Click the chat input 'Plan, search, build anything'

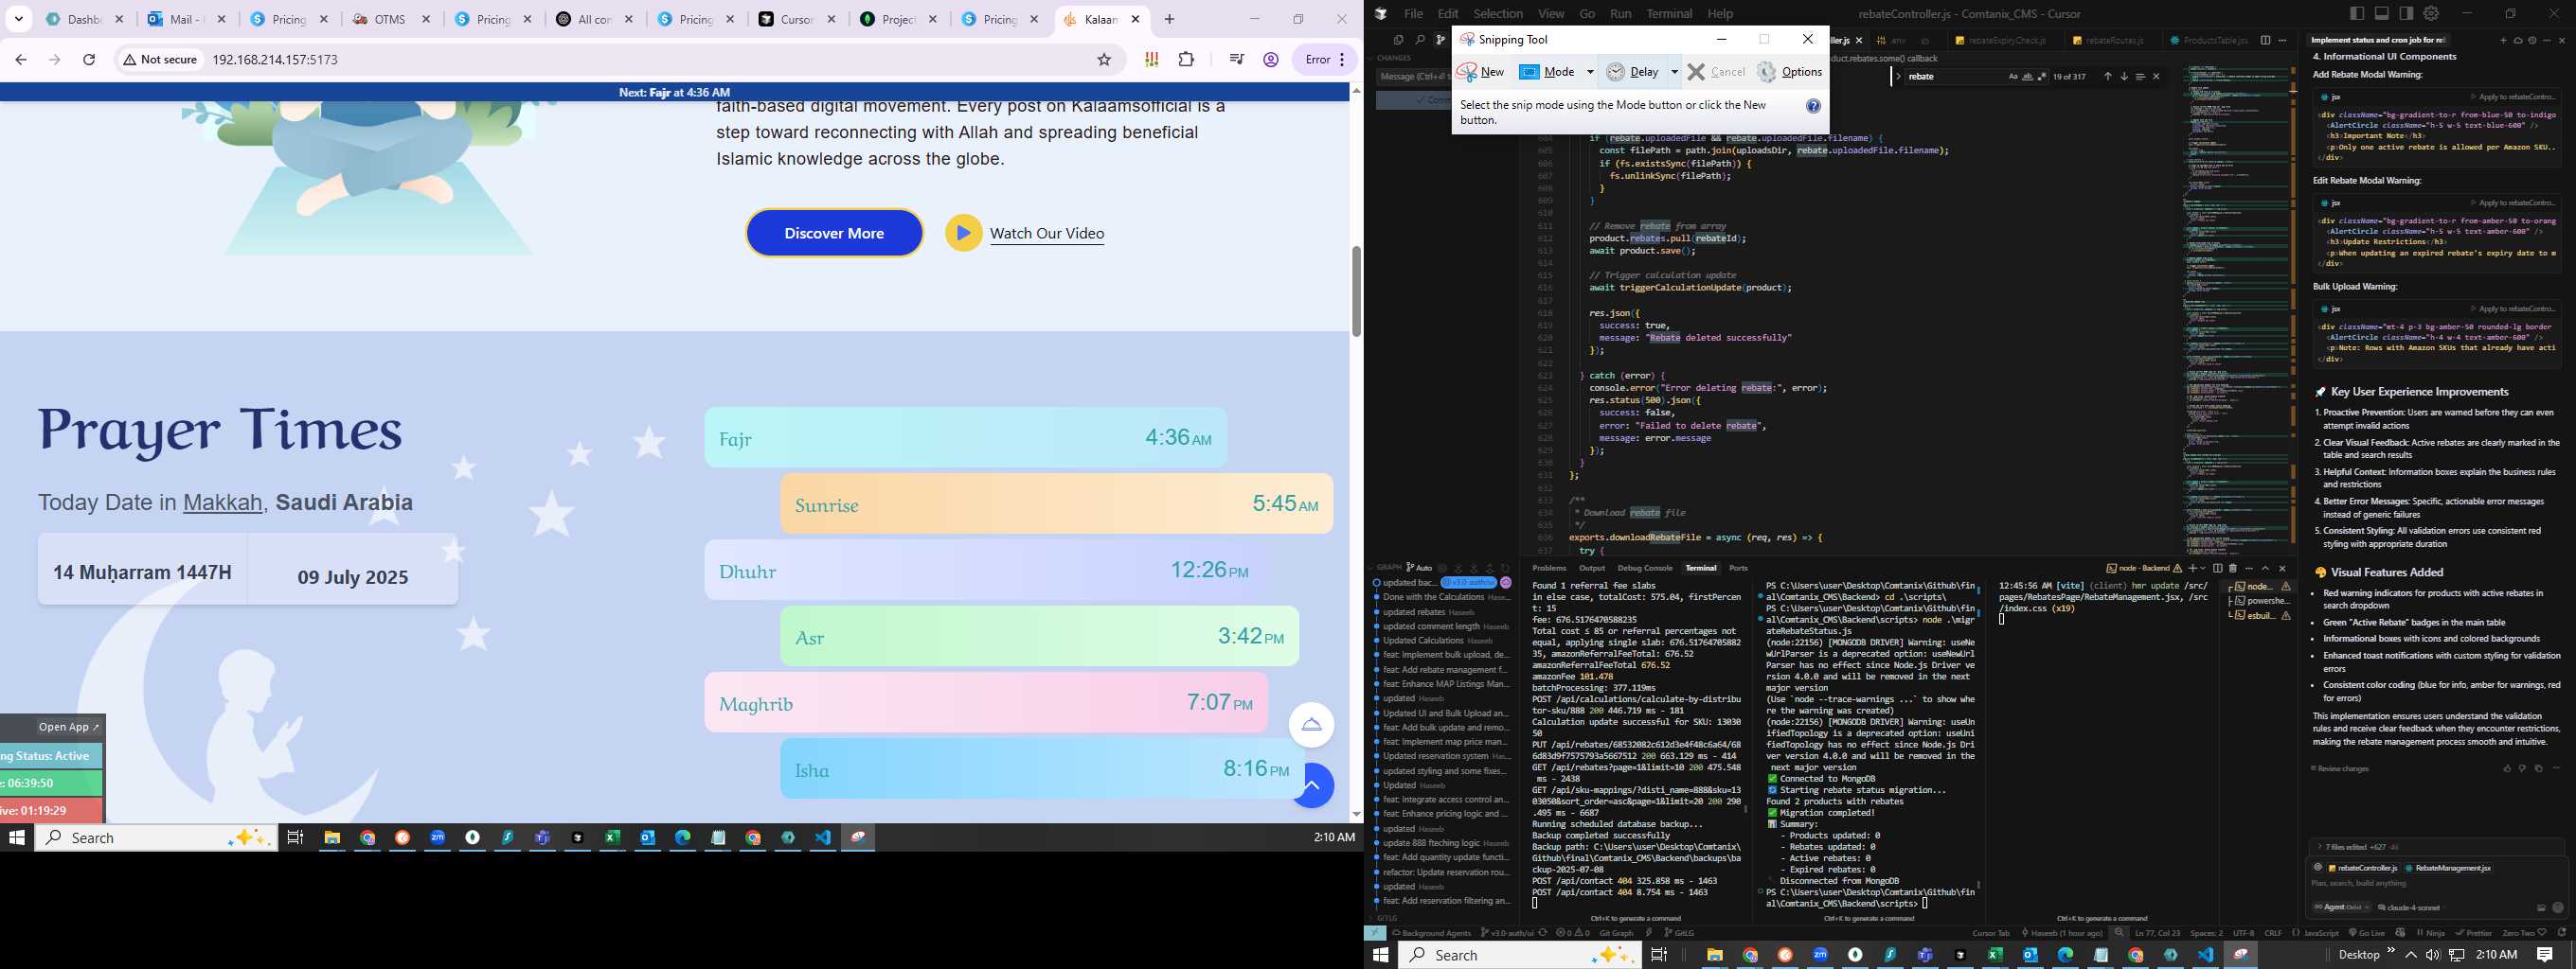click(x=2435, y=883)
